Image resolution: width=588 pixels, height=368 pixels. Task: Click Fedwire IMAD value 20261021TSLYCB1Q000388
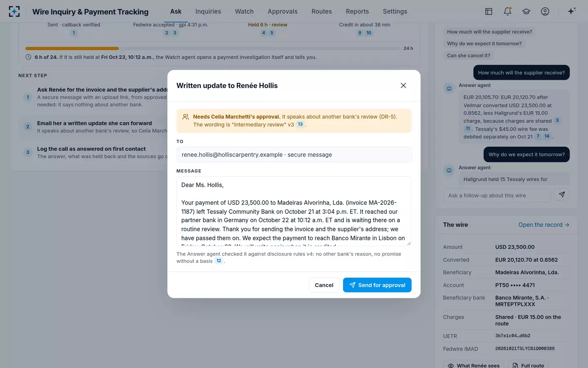coord(525,348)
